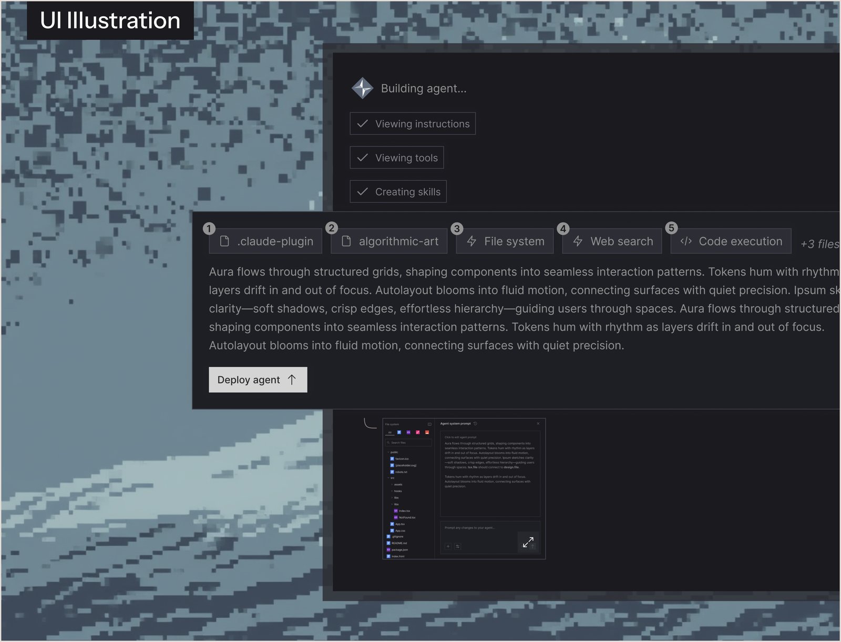This screenshot has height=642, width=841.
Task: Select the Code execution tool chip
Action: click(x=731, y=241)
